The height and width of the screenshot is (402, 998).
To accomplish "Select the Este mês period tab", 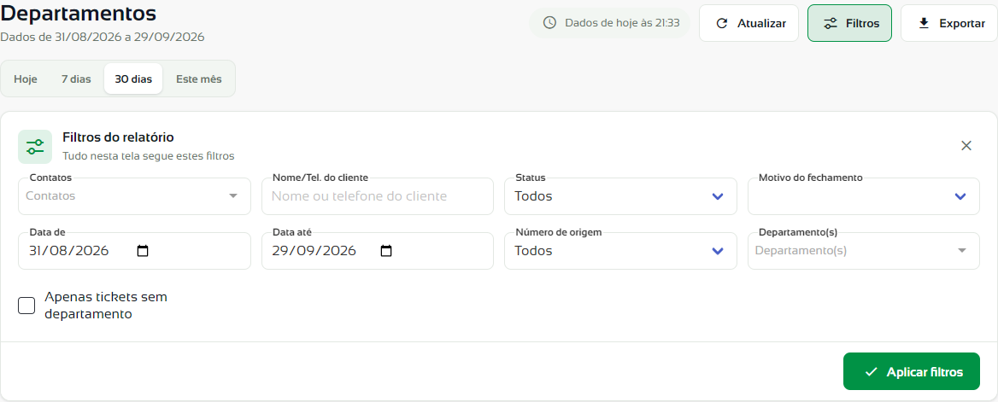I will tap(198, 79).
